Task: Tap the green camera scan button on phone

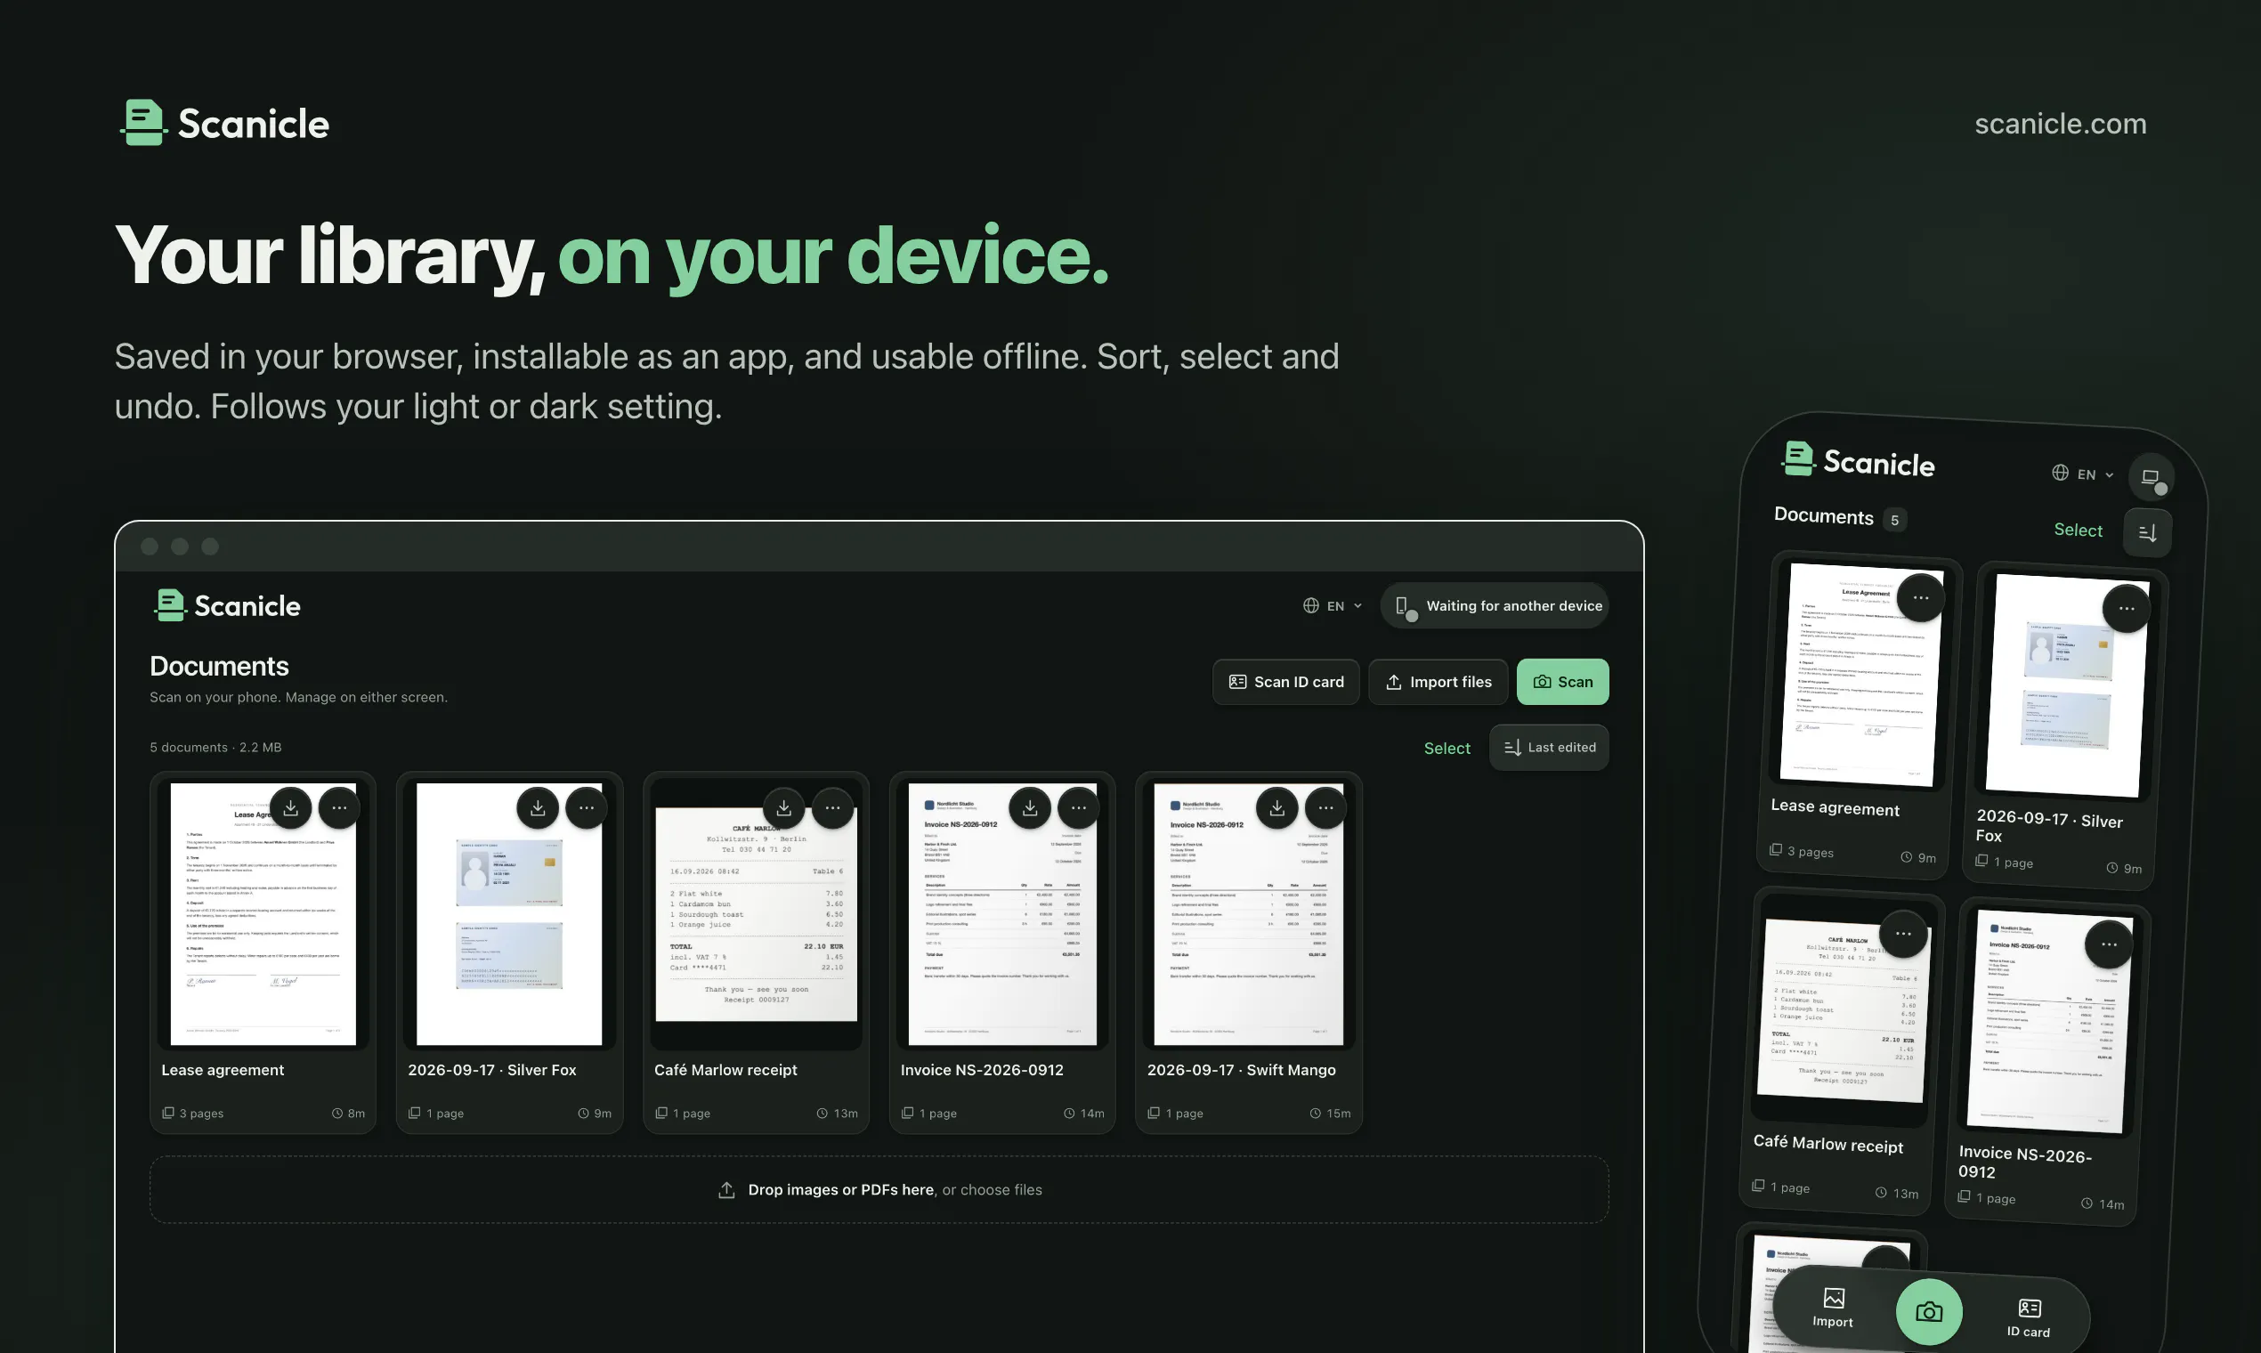Action: pos(1929,1312)
